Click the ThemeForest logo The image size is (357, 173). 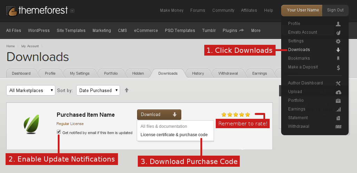click(37, 10)
